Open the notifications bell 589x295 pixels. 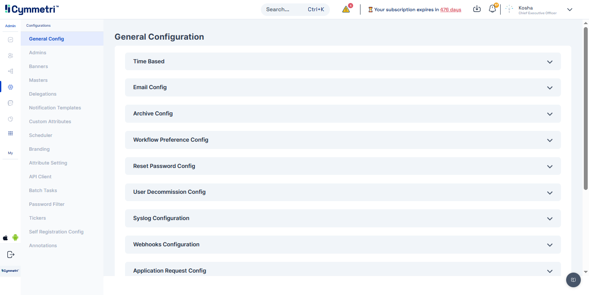pos(492,9)
